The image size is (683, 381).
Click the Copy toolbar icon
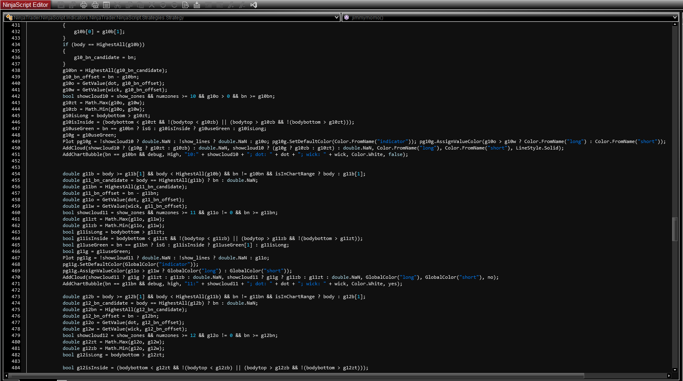129,5
